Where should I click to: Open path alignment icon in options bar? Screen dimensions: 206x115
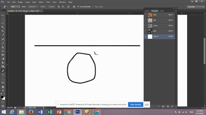[63, 7]
